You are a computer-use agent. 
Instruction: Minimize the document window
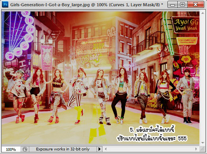173,5
